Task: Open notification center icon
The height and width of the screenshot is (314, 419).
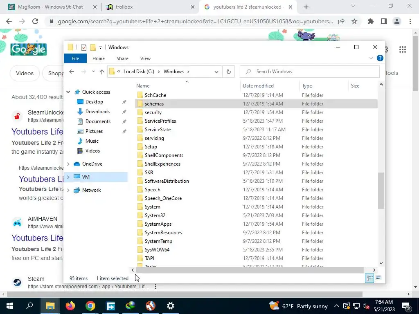Action: click(406, 306)
